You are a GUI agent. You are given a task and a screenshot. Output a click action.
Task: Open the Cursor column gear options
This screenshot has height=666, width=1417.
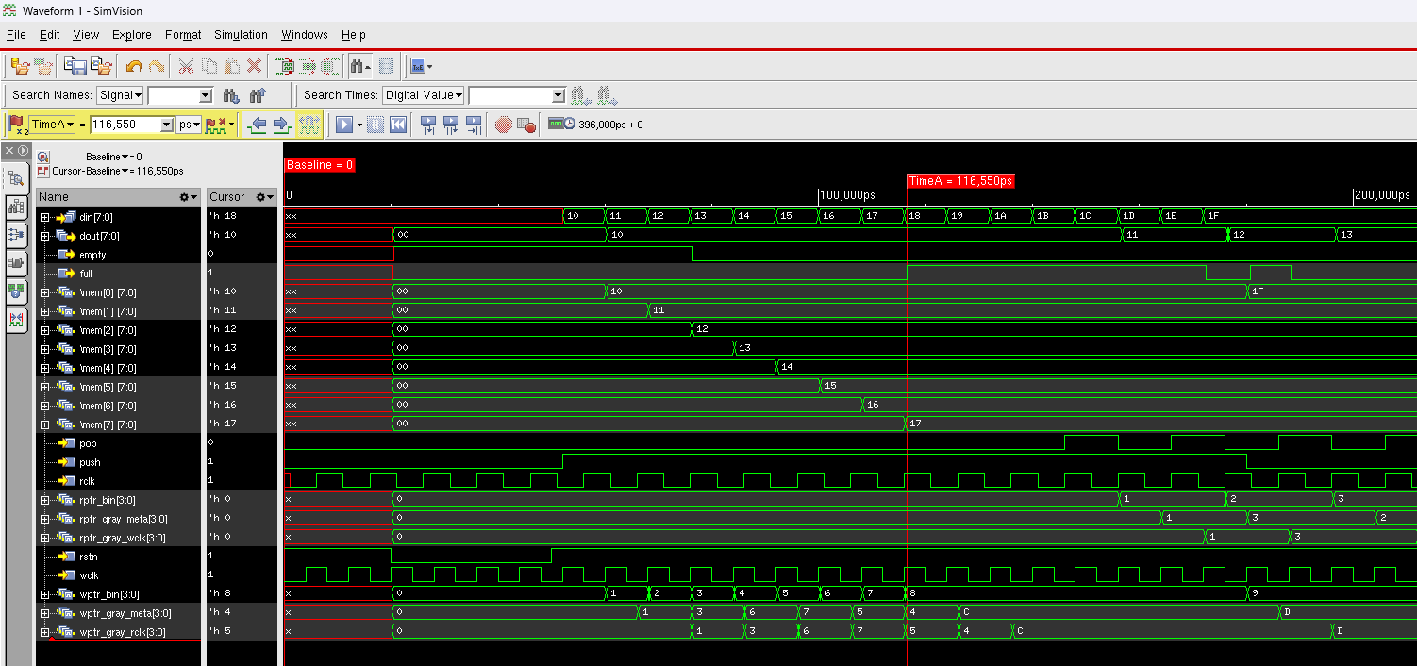point(267,197)
